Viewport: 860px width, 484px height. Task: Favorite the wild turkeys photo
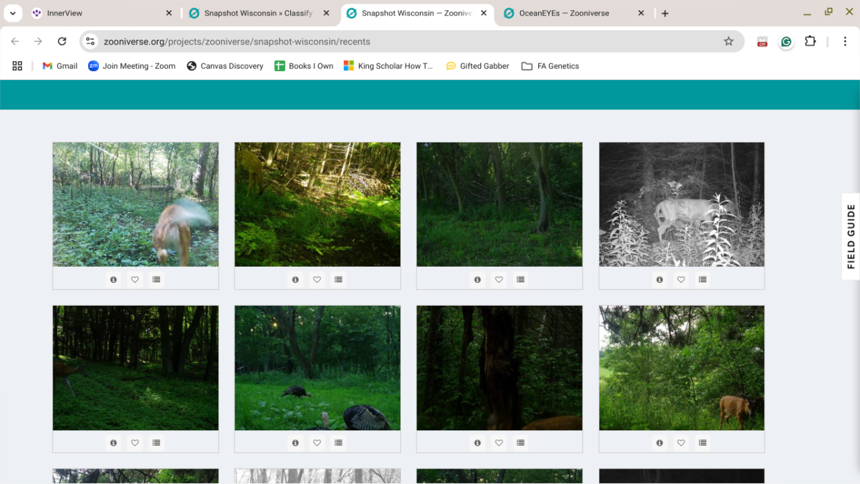(x=317, y=443)
